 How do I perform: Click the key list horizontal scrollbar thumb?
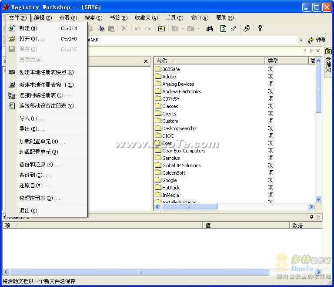[189, 206]
